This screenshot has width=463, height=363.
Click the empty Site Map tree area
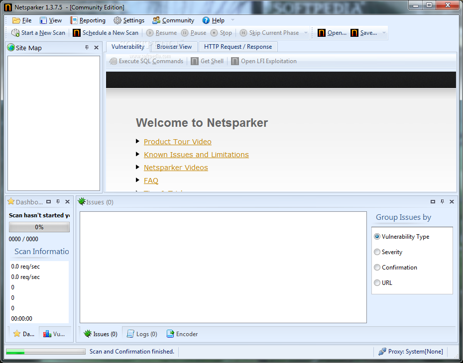pyautogui.click(x=54, y=123)
